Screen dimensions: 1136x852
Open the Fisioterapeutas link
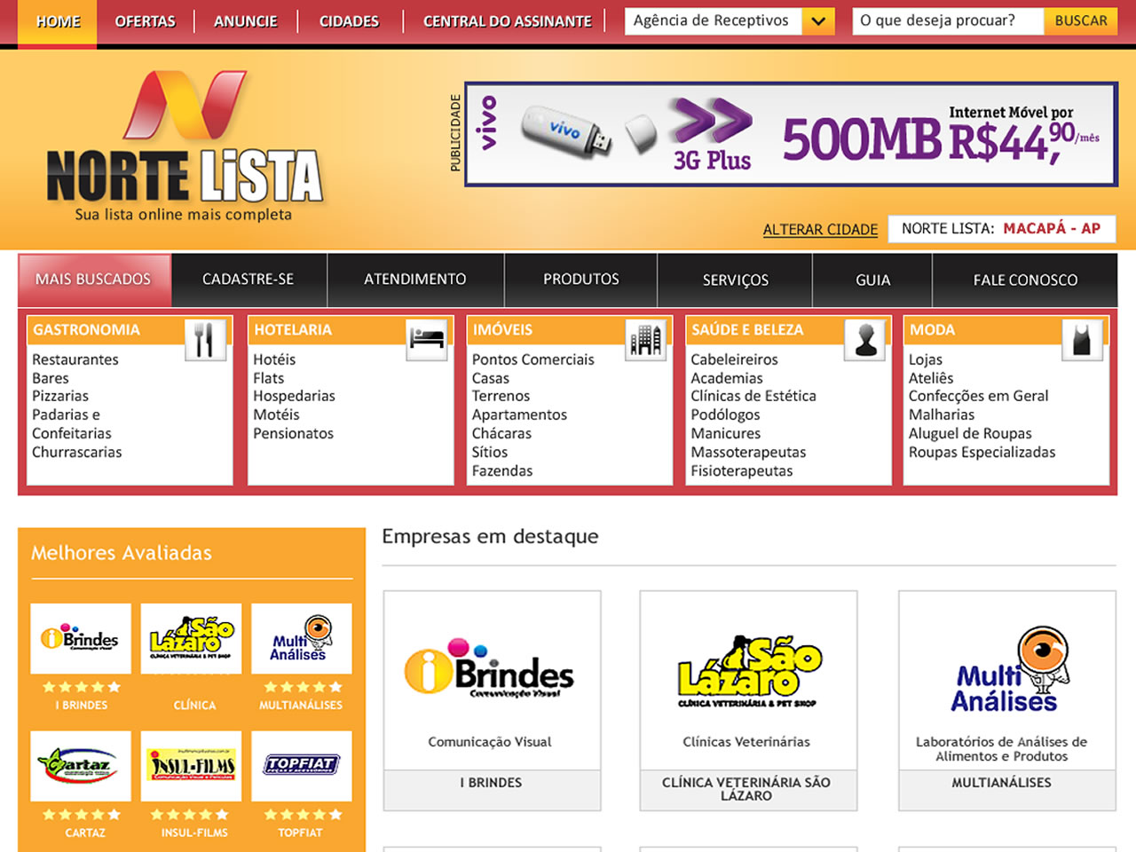coord(742,470)
